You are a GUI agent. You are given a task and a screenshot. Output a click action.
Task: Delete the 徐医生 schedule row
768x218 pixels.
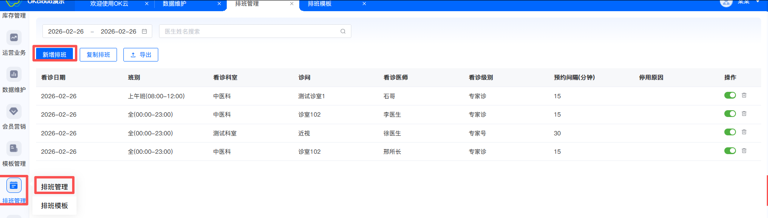tap(744, 132)
